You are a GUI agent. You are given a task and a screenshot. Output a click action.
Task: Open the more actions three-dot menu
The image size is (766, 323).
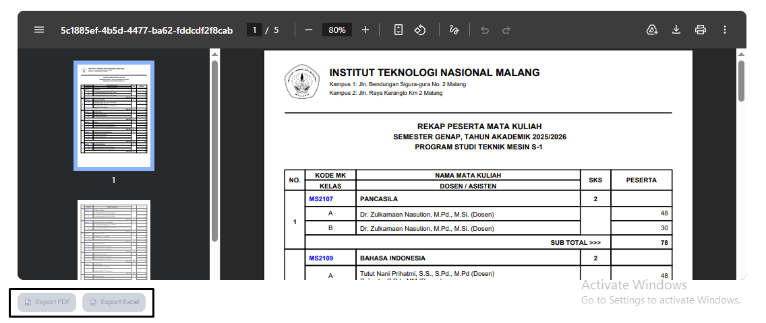(725, 30)
